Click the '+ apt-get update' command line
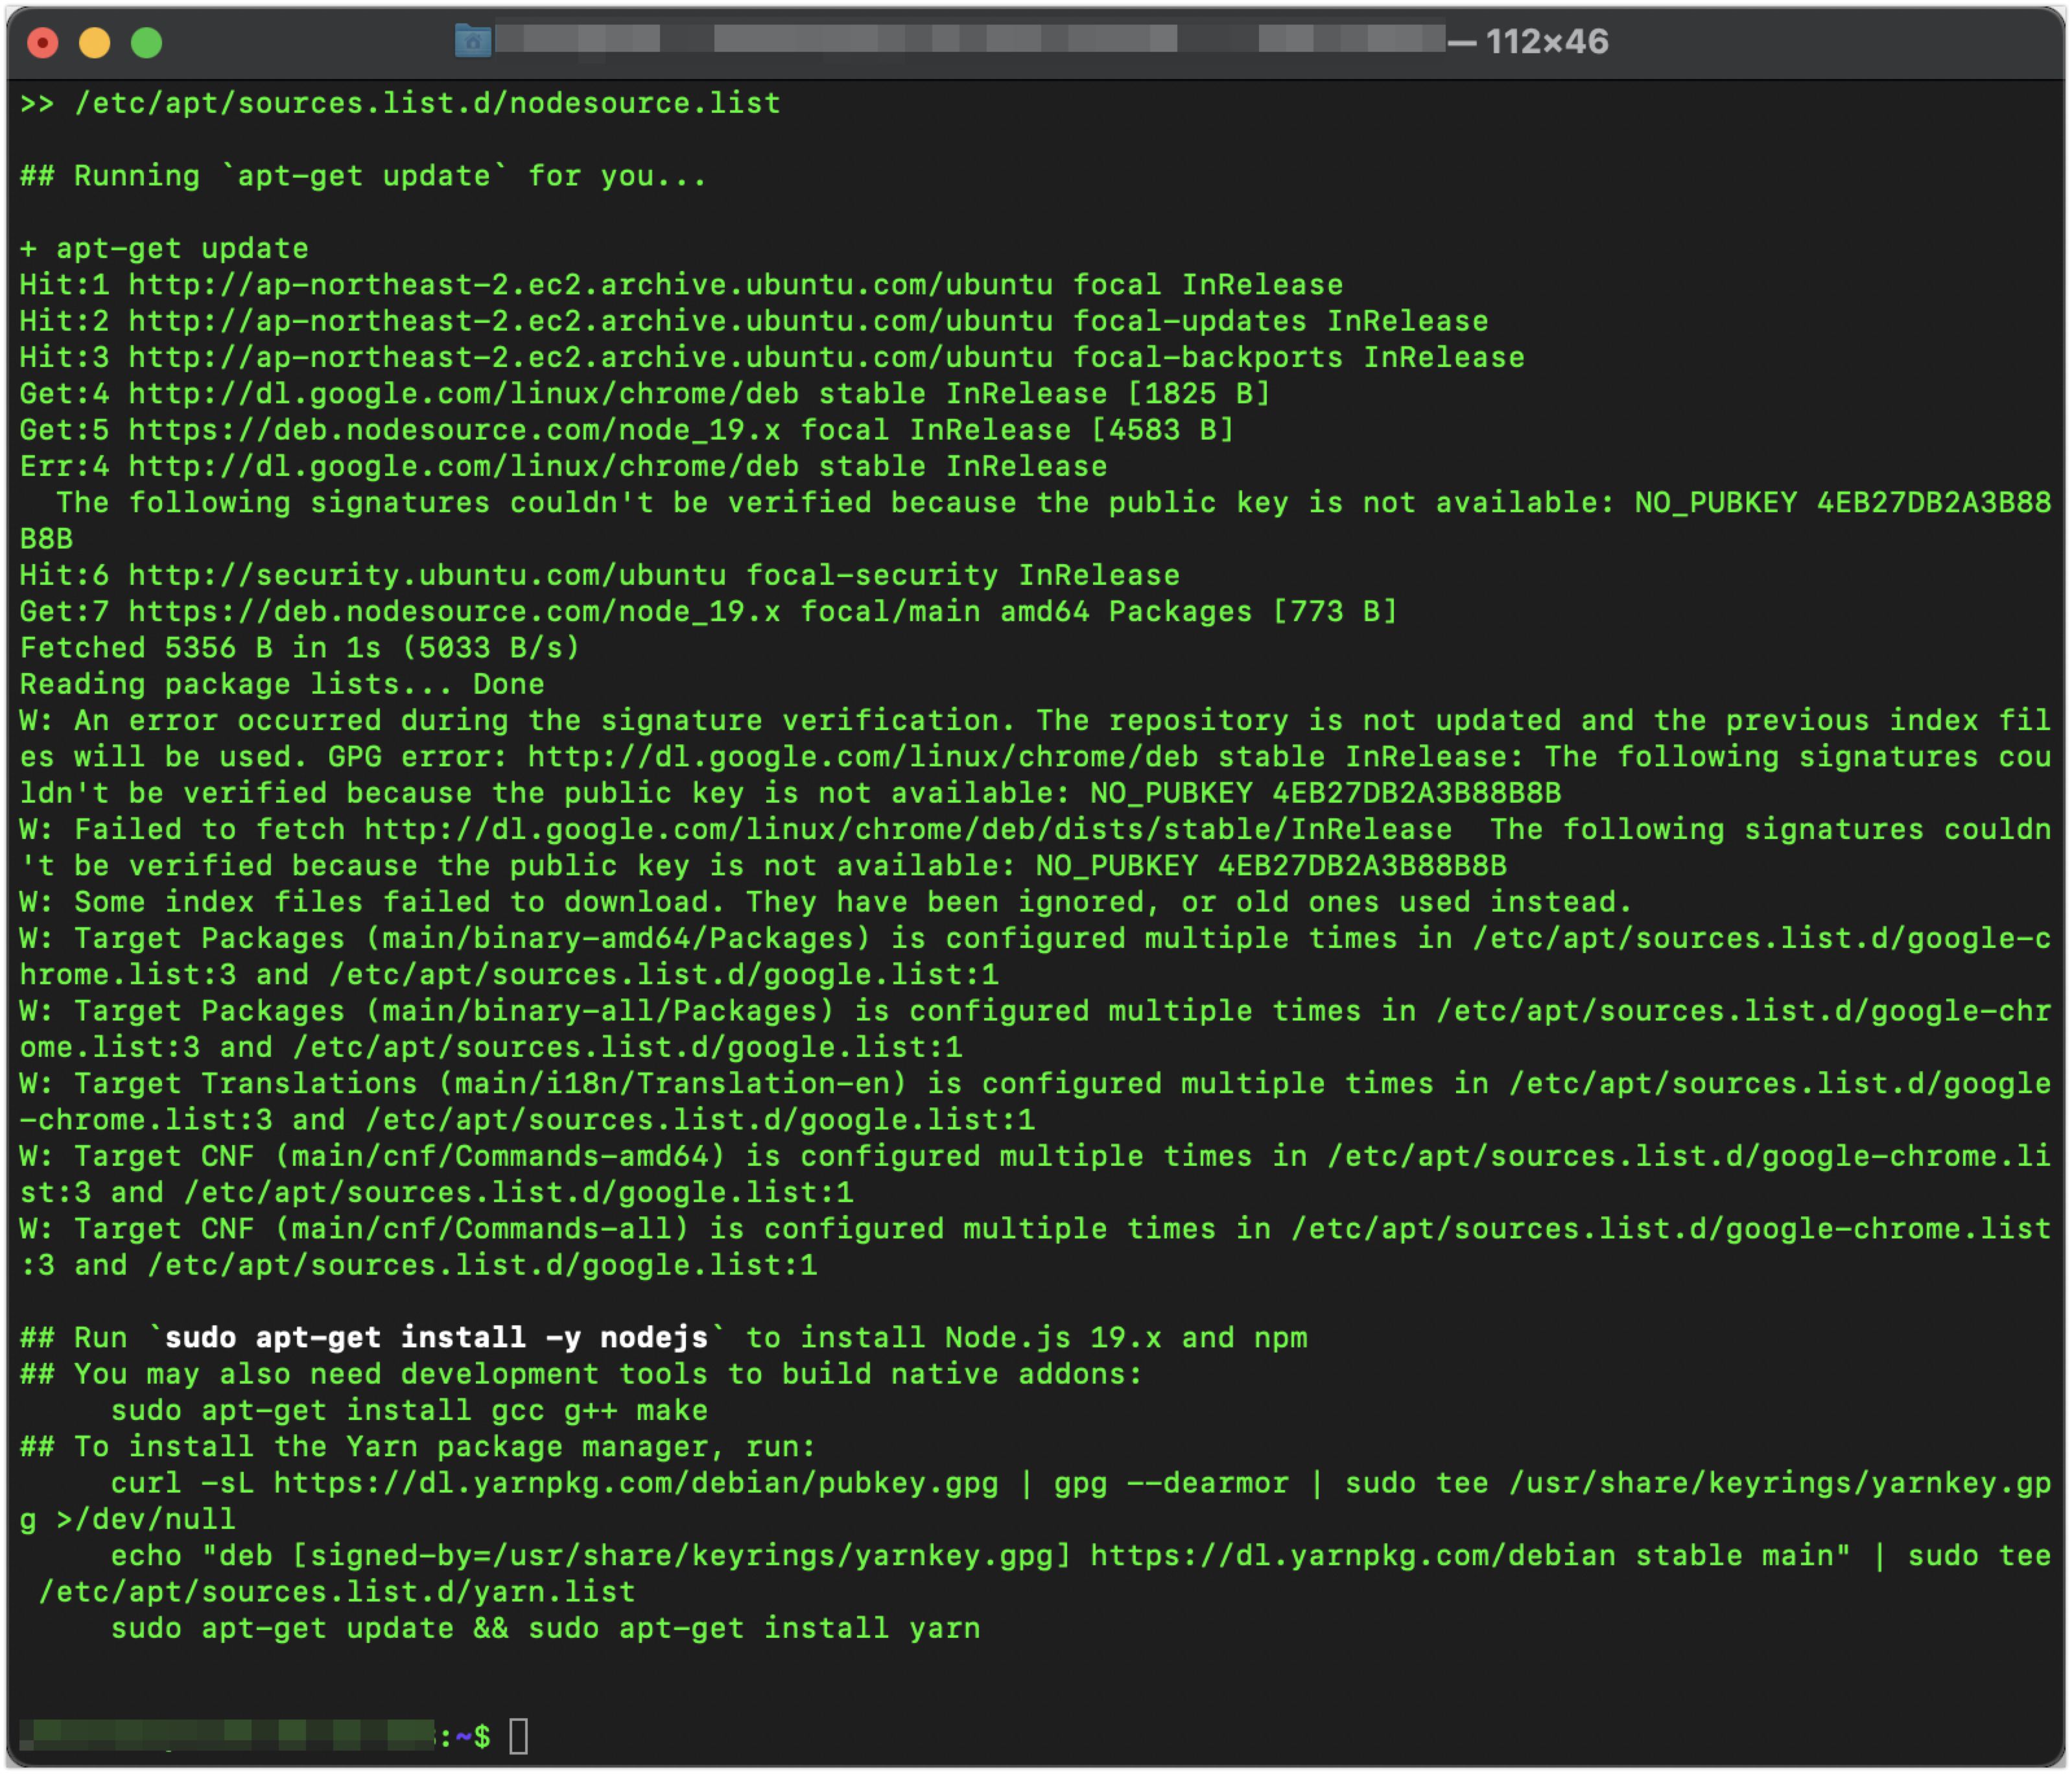2072x1774 pixels. click(164, 248)
